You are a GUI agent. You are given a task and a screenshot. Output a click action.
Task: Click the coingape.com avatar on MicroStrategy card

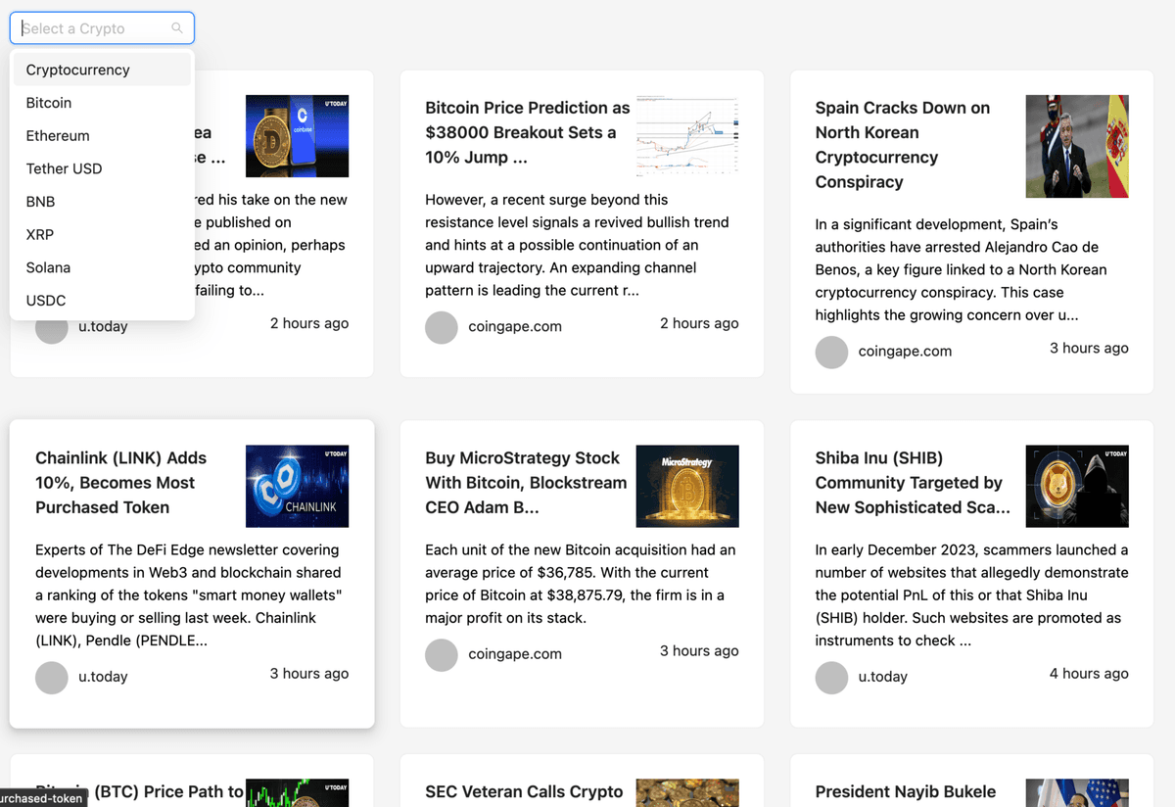[442, 655]
